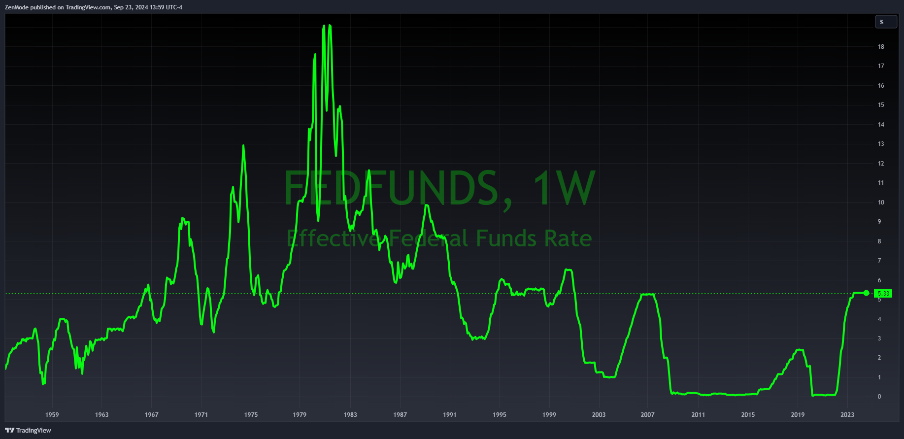Click the 2023 time axis label
This screenshot has width=904, height=439.
tap(847, 415)
